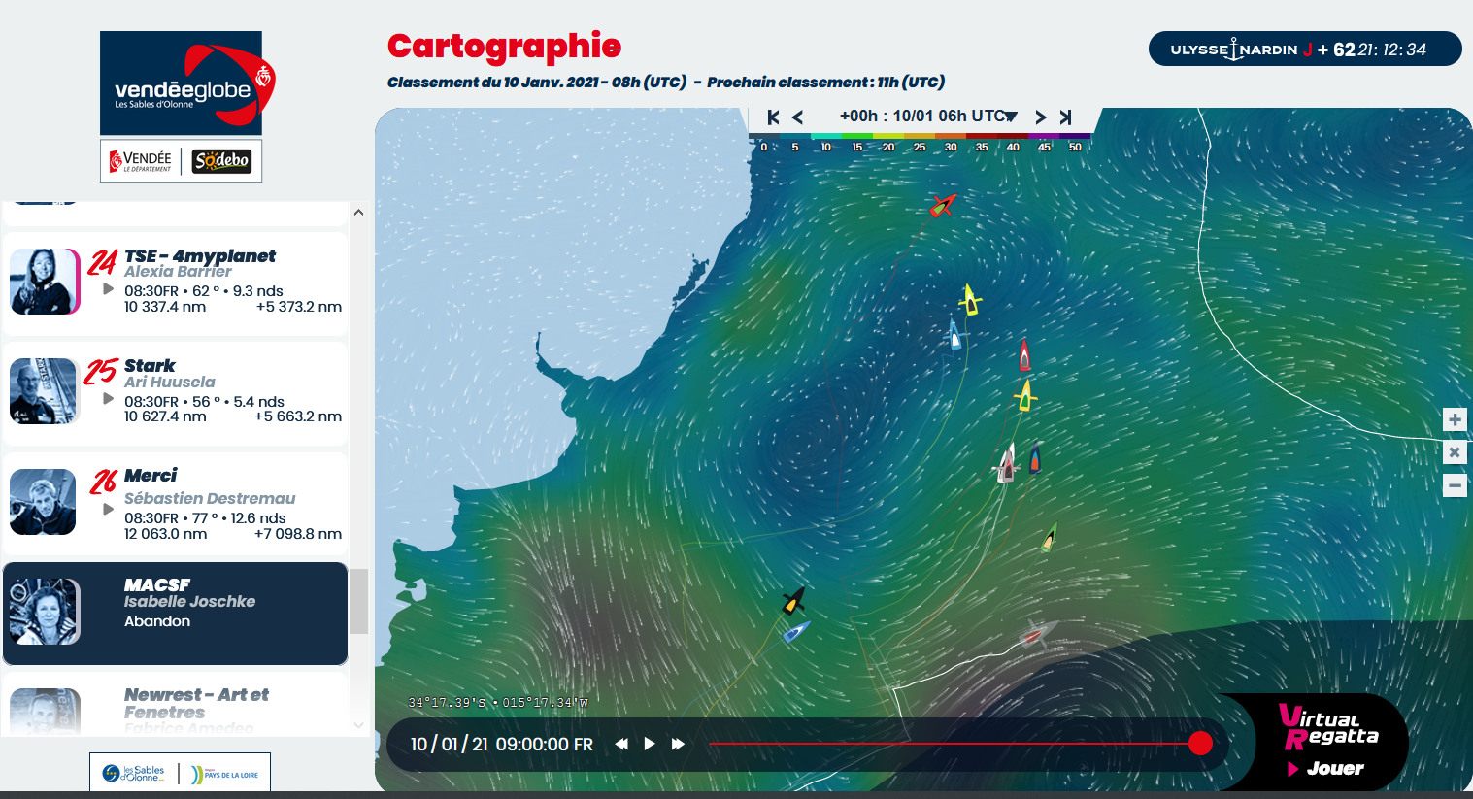Select the dark blue and orange boat

1035,457
